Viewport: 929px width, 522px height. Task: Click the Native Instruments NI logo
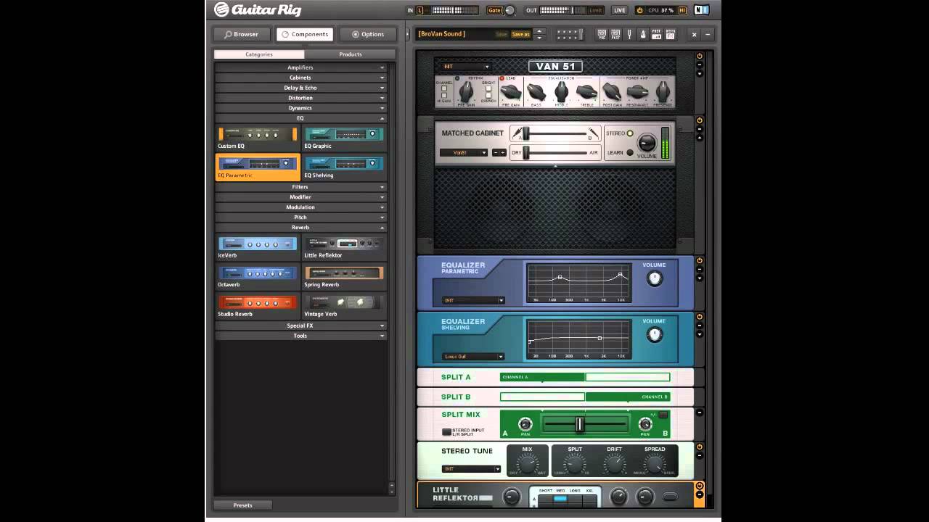(701, 10)
